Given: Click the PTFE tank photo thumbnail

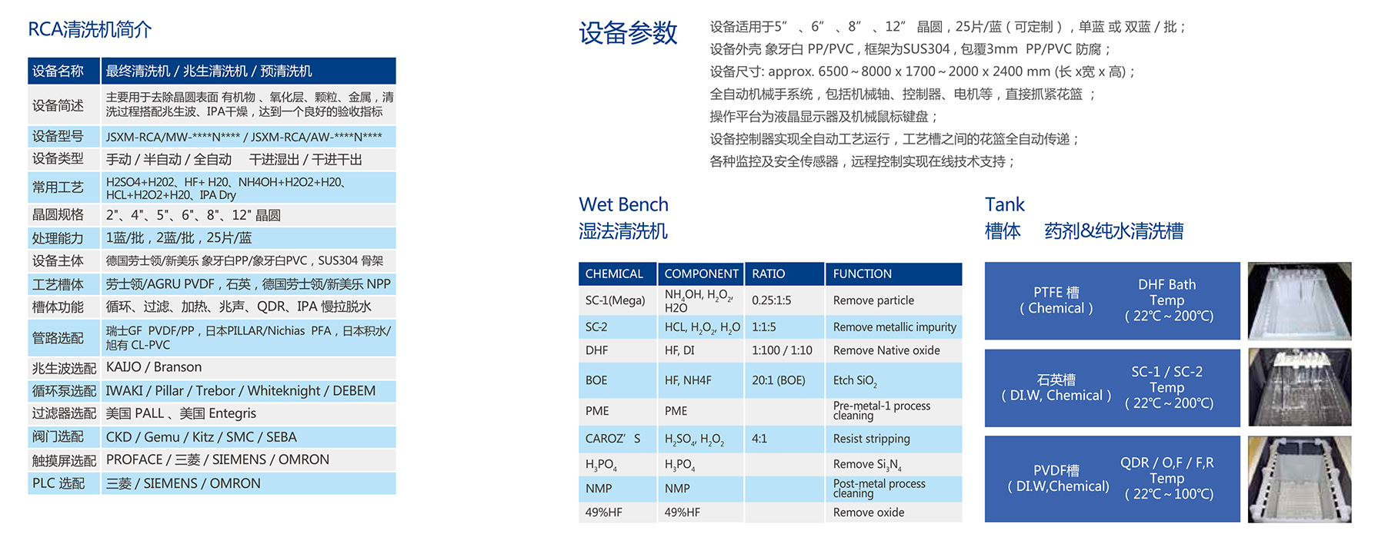Looking at the screenshot, I should [x=1299, y=301].
